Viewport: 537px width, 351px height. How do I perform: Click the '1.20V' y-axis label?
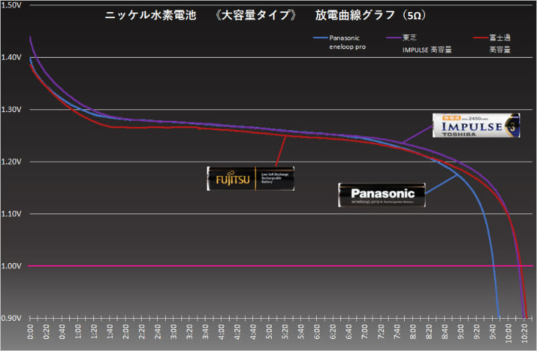click(11, 162)
